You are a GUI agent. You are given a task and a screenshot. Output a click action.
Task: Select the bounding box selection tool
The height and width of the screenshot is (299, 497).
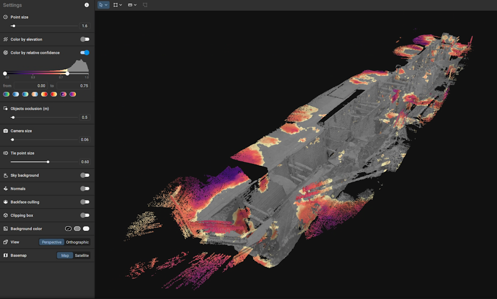tap(116, 5)
